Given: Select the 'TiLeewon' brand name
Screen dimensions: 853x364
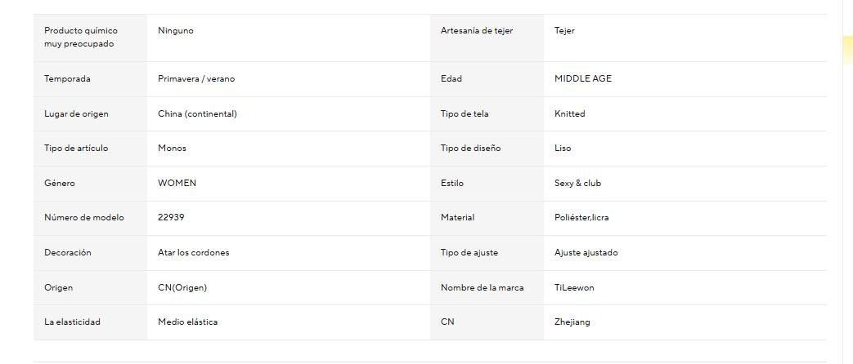Looking at the screenshot, I should tap(574, 288).
